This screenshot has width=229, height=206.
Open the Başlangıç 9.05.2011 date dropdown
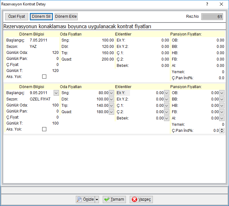[56, 93]
